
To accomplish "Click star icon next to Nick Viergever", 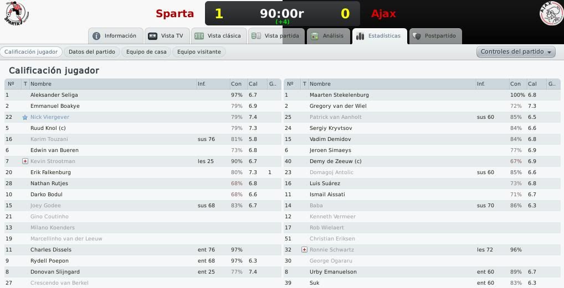I will point(25,117).
